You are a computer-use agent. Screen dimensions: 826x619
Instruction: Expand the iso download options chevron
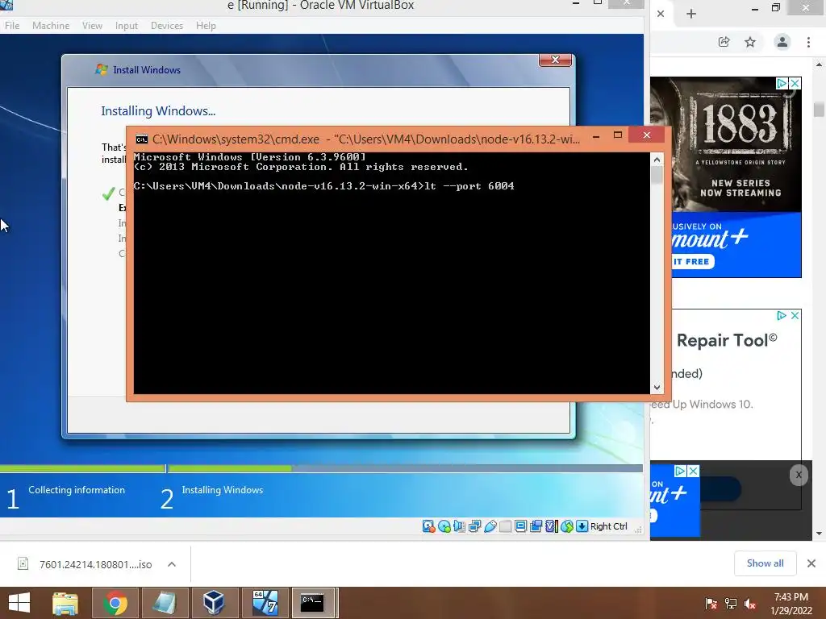click(x=172, y=564)
